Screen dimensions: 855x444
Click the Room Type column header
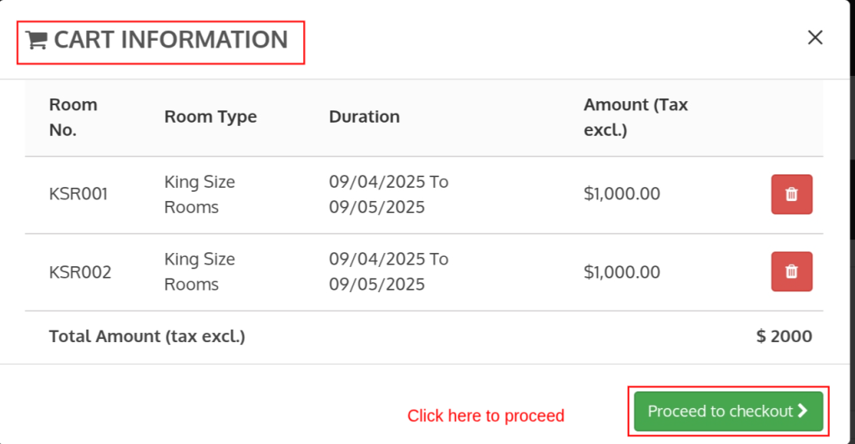coord(210,117)
